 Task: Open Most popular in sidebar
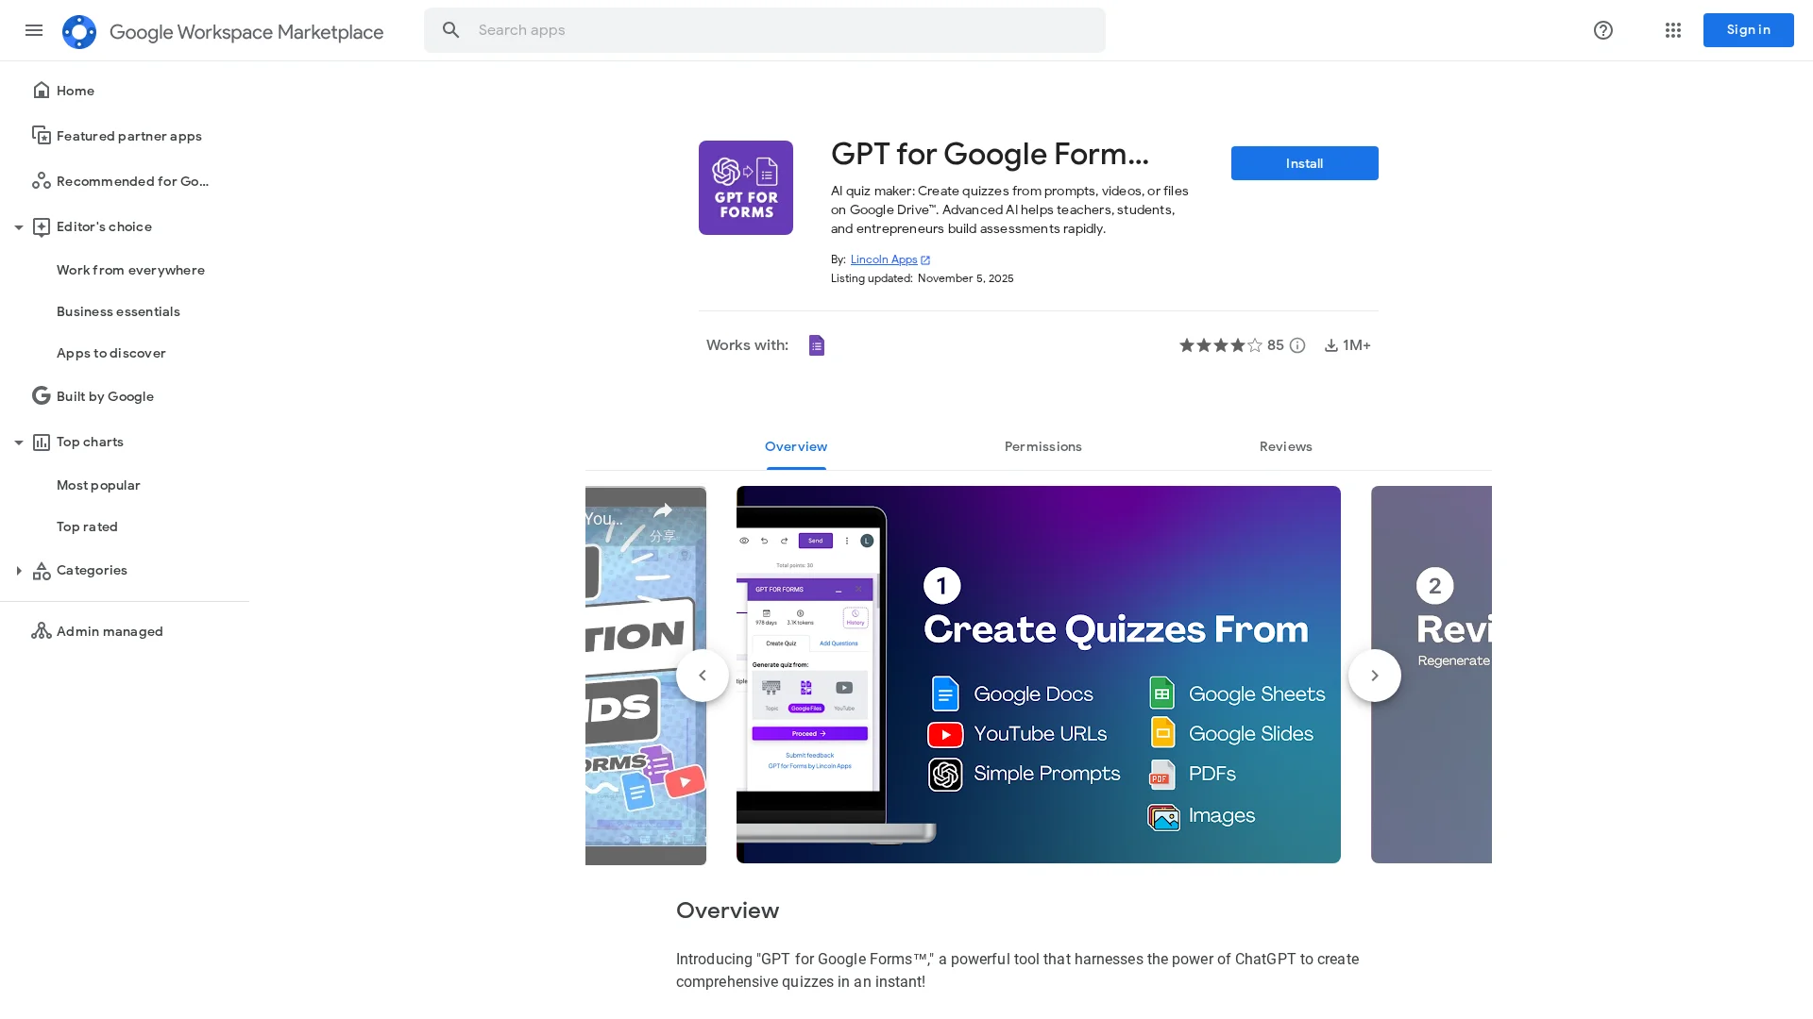(x=98, y=485)
